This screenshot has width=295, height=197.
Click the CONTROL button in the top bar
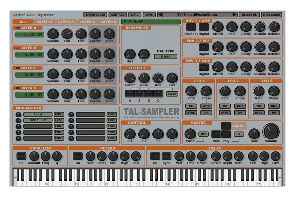(118, 14)
